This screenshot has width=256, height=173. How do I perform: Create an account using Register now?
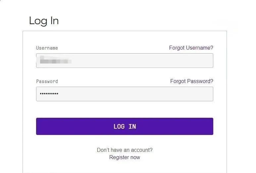[125, 157]
